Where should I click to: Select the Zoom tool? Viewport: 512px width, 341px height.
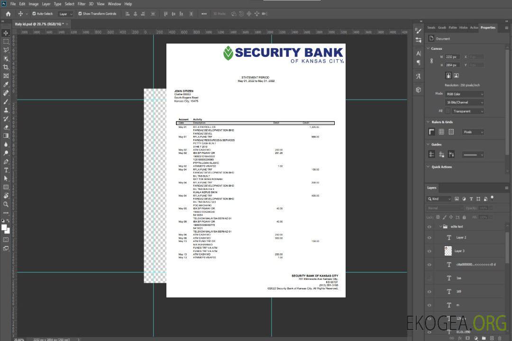[6, 204]
